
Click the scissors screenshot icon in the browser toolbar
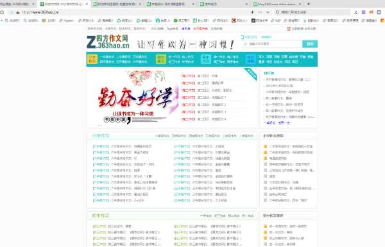coord(355,12)
